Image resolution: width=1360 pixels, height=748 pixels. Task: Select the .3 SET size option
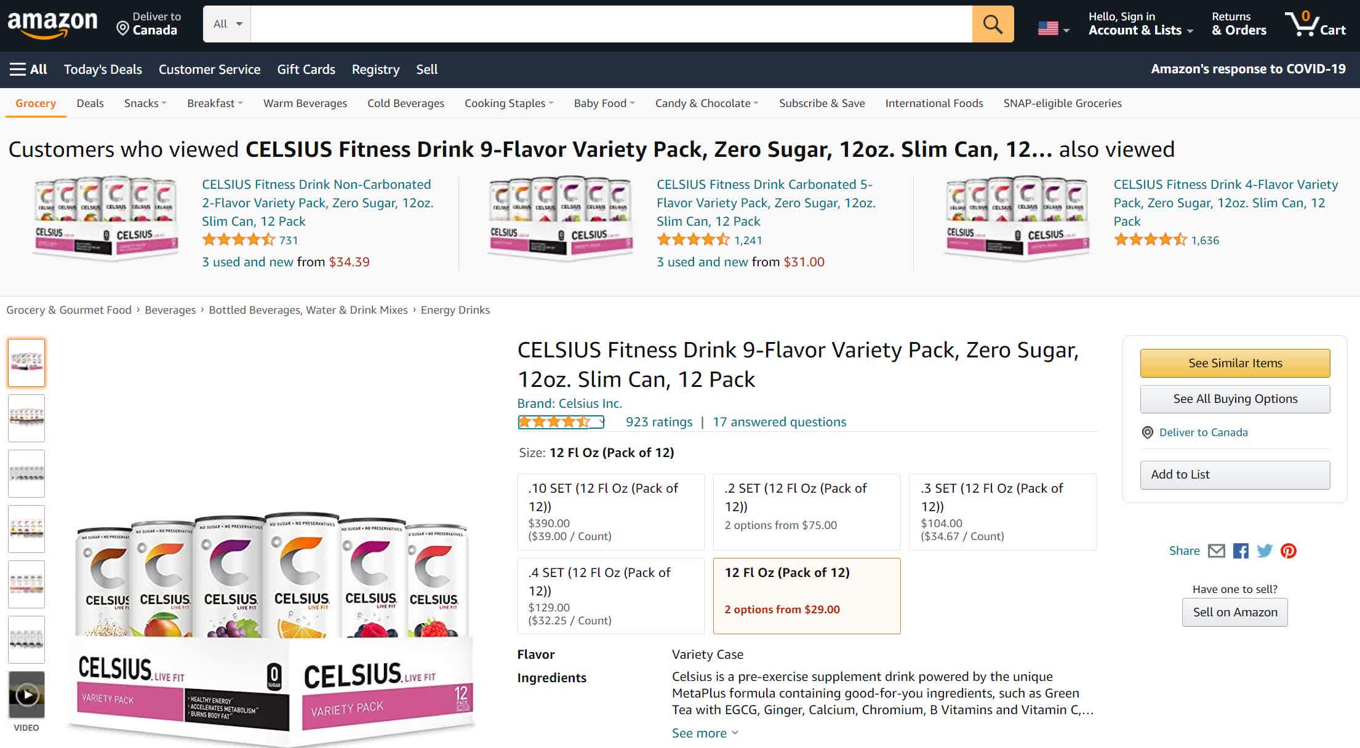[1002, 512]
